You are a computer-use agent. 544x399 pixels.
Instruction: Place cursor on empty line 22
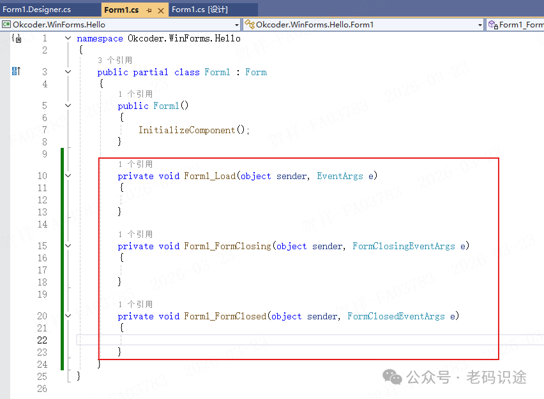(x=255, y=340)
